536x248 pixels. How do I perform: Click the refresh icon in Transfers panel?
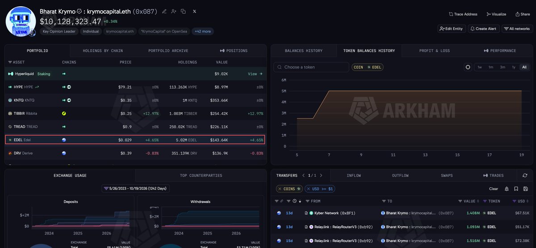(525, 176)
